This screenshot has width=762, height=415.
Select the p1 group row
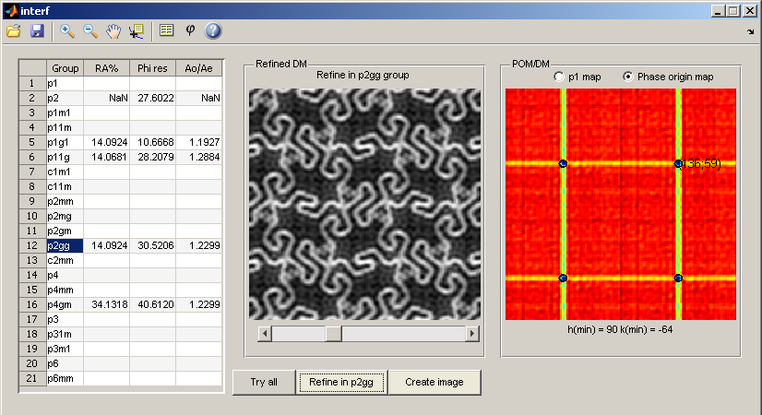(65, 84)
